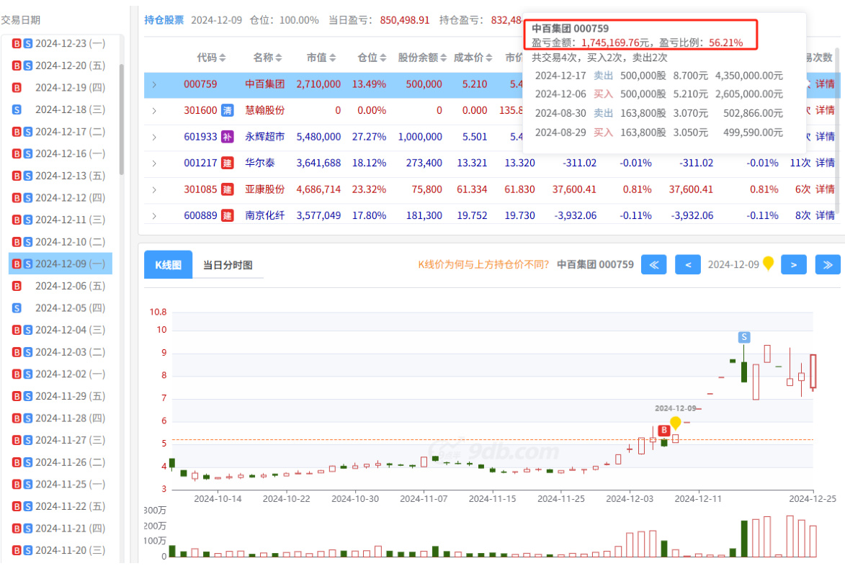
Task: Select trade date 2024-12-23 in list
Action: point(61,44)
